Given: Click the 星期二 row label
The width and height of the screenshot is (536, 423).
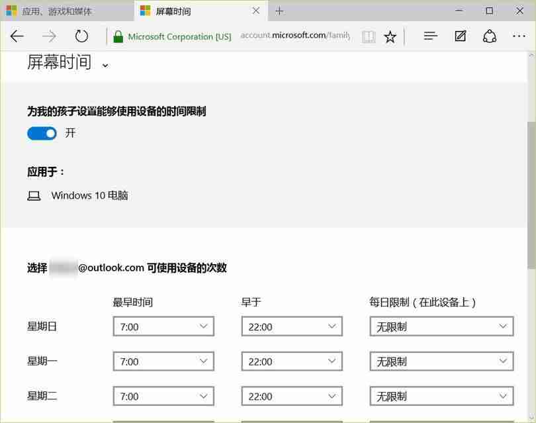Looking at the screenshot, I should tap(42, 396).
